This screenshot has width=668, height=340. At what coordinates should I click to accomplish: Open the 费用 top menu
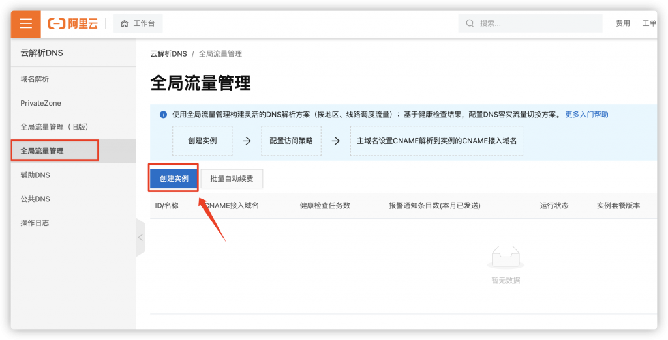click(623, 23)
